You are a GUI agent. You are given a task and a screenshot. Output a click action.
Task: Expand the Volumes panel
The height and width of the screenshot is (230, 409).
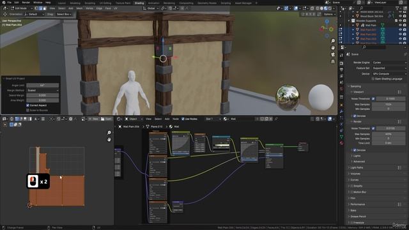click(355, 174)
